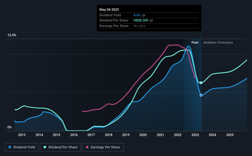Click the 2021 x-axis label

(161, 135)
